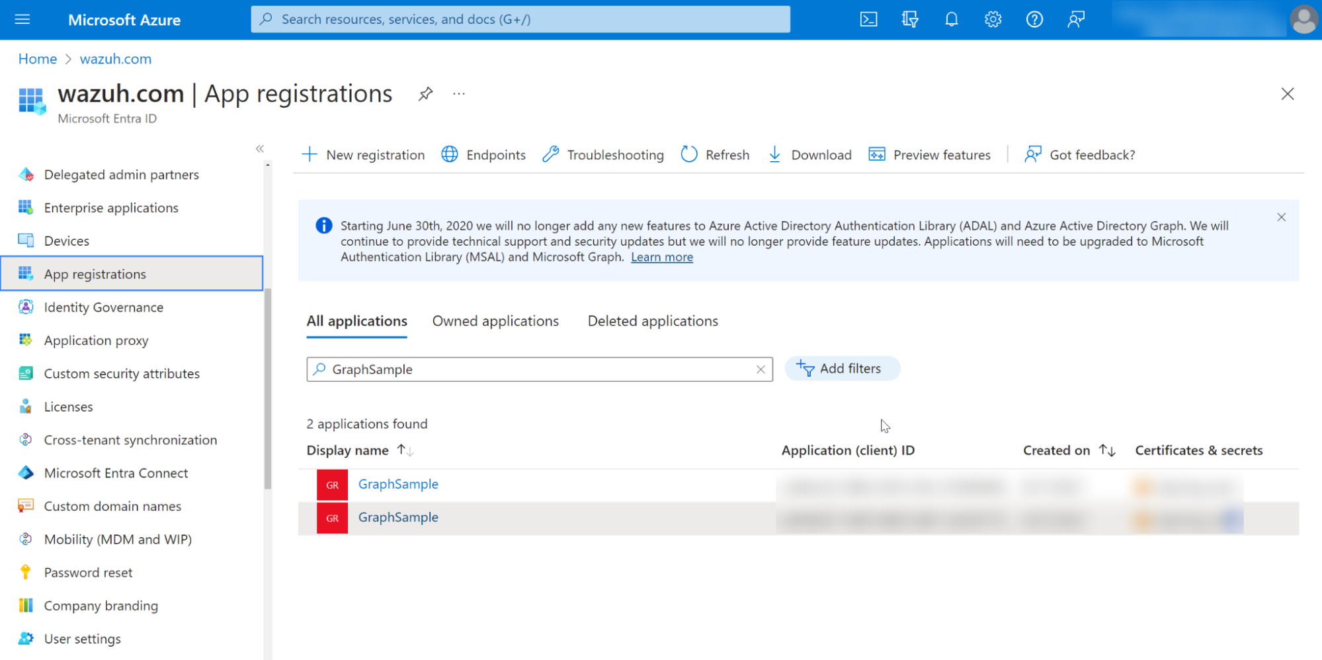This screenshot has width=1322, height=660.
Task: Click the top search resources field
Action: pyautogui.click(x=520, y=20)
